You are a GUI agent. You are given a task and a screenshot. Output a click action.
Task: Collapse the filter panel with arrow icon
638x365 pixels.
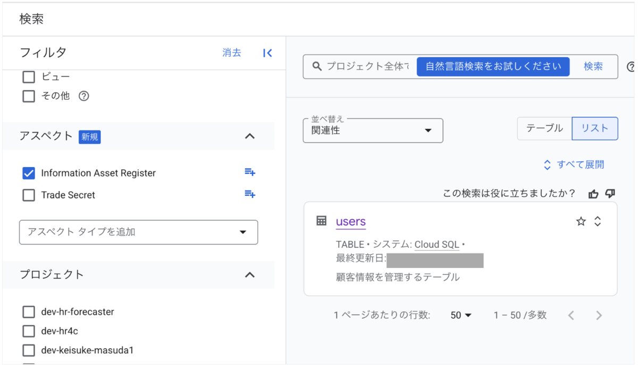(267, 53)
